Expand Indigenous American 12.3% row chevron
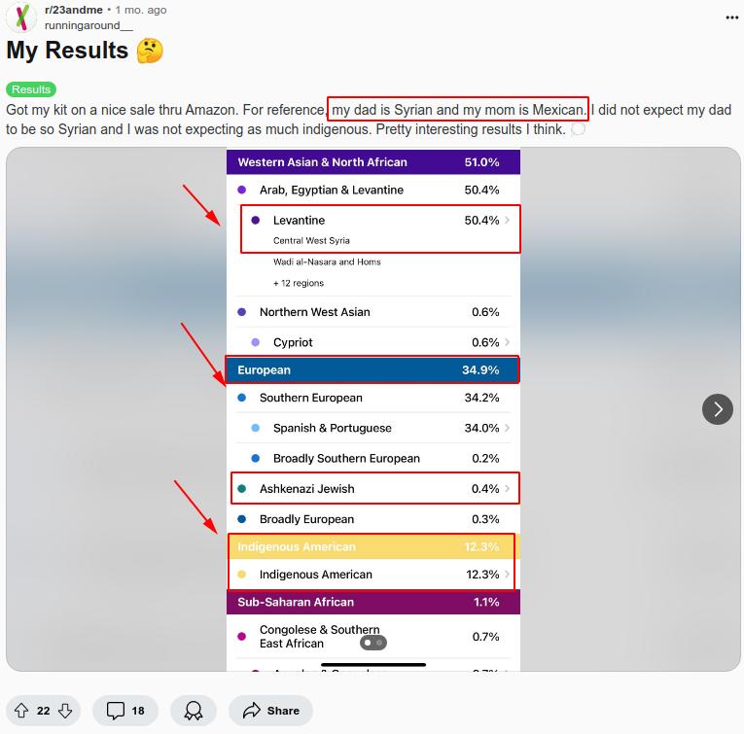This screenshot has width=744, height=734. 508,575
